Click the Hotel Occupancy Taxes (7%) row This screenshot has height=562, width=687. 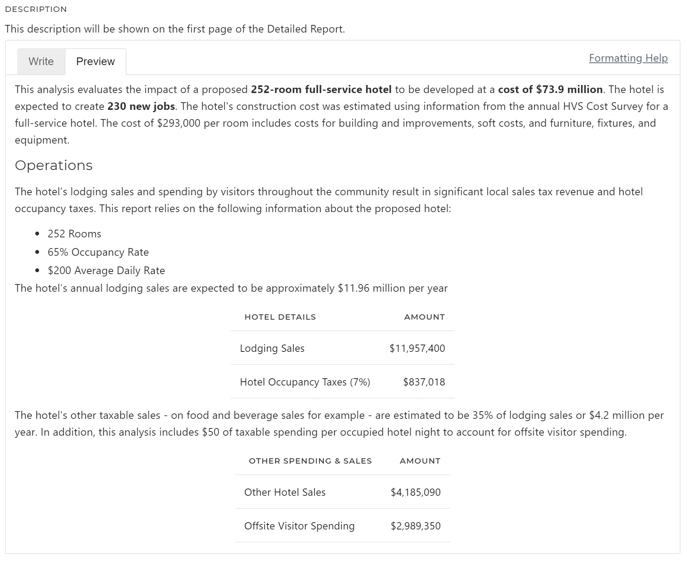tap(305, 382)
